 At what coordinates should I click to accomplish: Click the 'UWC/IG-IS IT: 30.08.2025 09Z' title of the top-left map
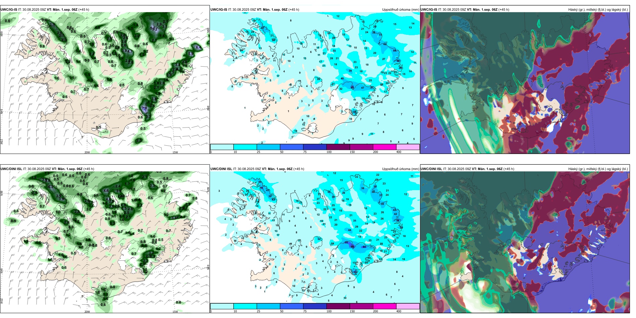[x=23, y=10]
